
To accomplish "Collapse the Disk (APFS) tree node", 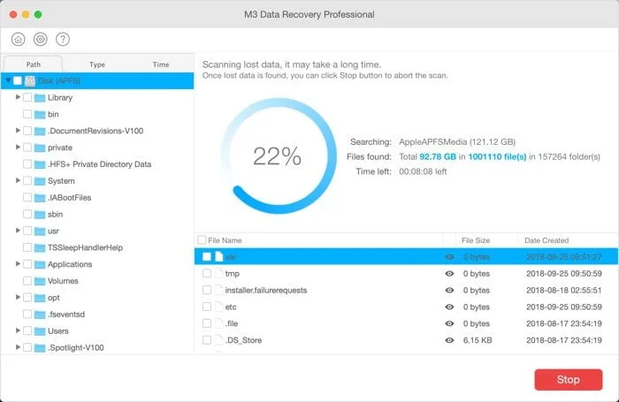I will point(8,80).
